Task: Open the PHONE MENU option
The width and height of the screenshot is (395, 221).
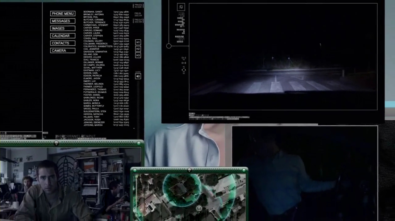Action: pos(63,14)
